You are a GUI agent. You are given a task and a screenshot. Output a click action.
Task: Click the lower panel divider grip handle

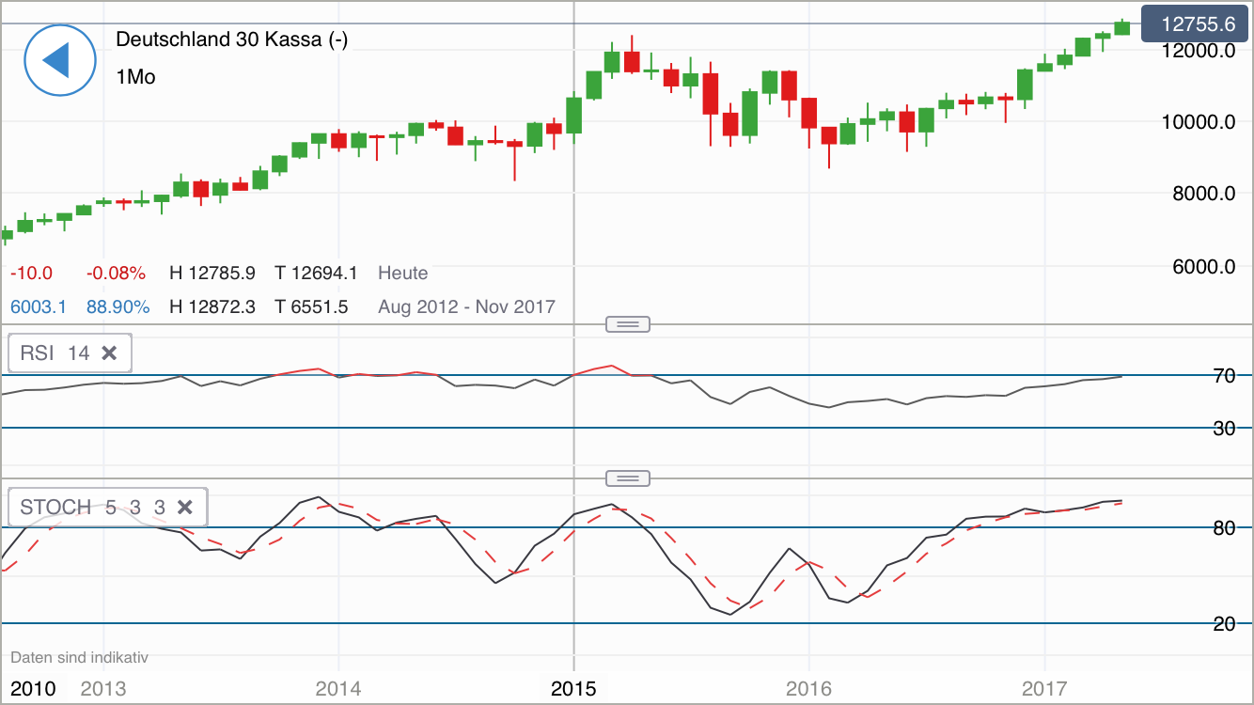click(626, 478)
